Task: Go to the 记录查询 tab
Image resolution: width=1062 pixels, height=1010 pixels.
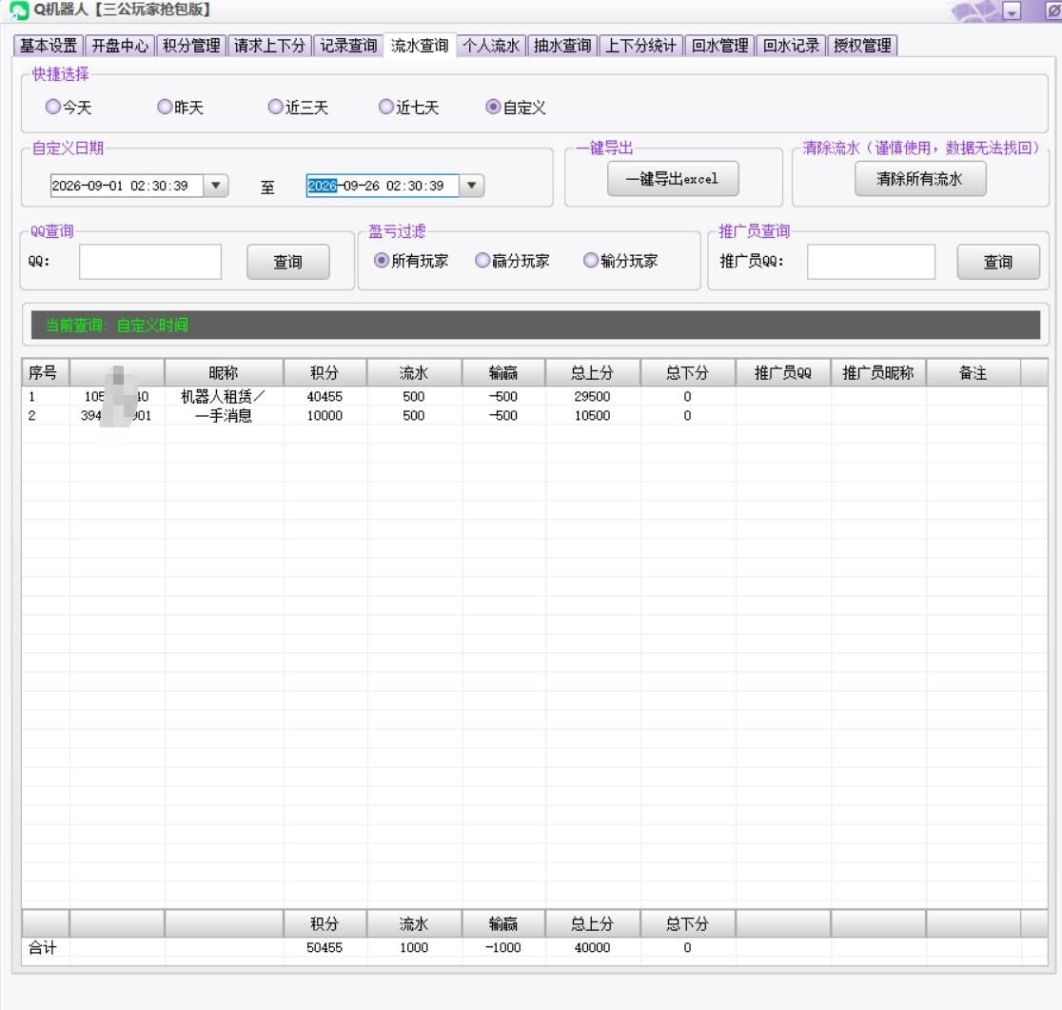Action: click(x=348, y=46)
